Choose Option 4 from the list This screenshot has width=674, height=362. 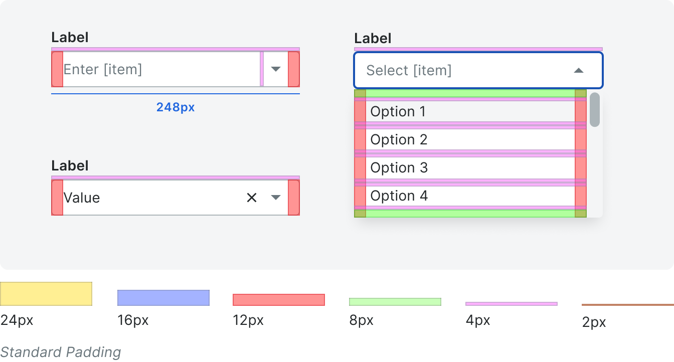click(470, 196)
